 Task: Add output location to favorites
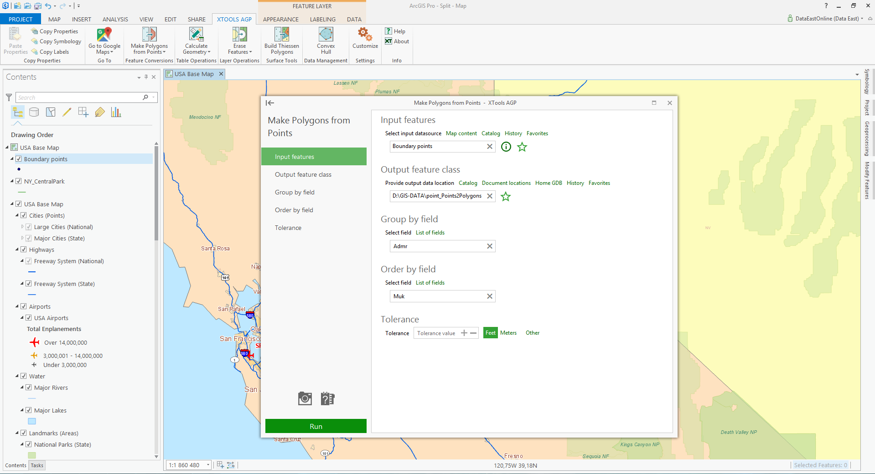tap(506, 196)
